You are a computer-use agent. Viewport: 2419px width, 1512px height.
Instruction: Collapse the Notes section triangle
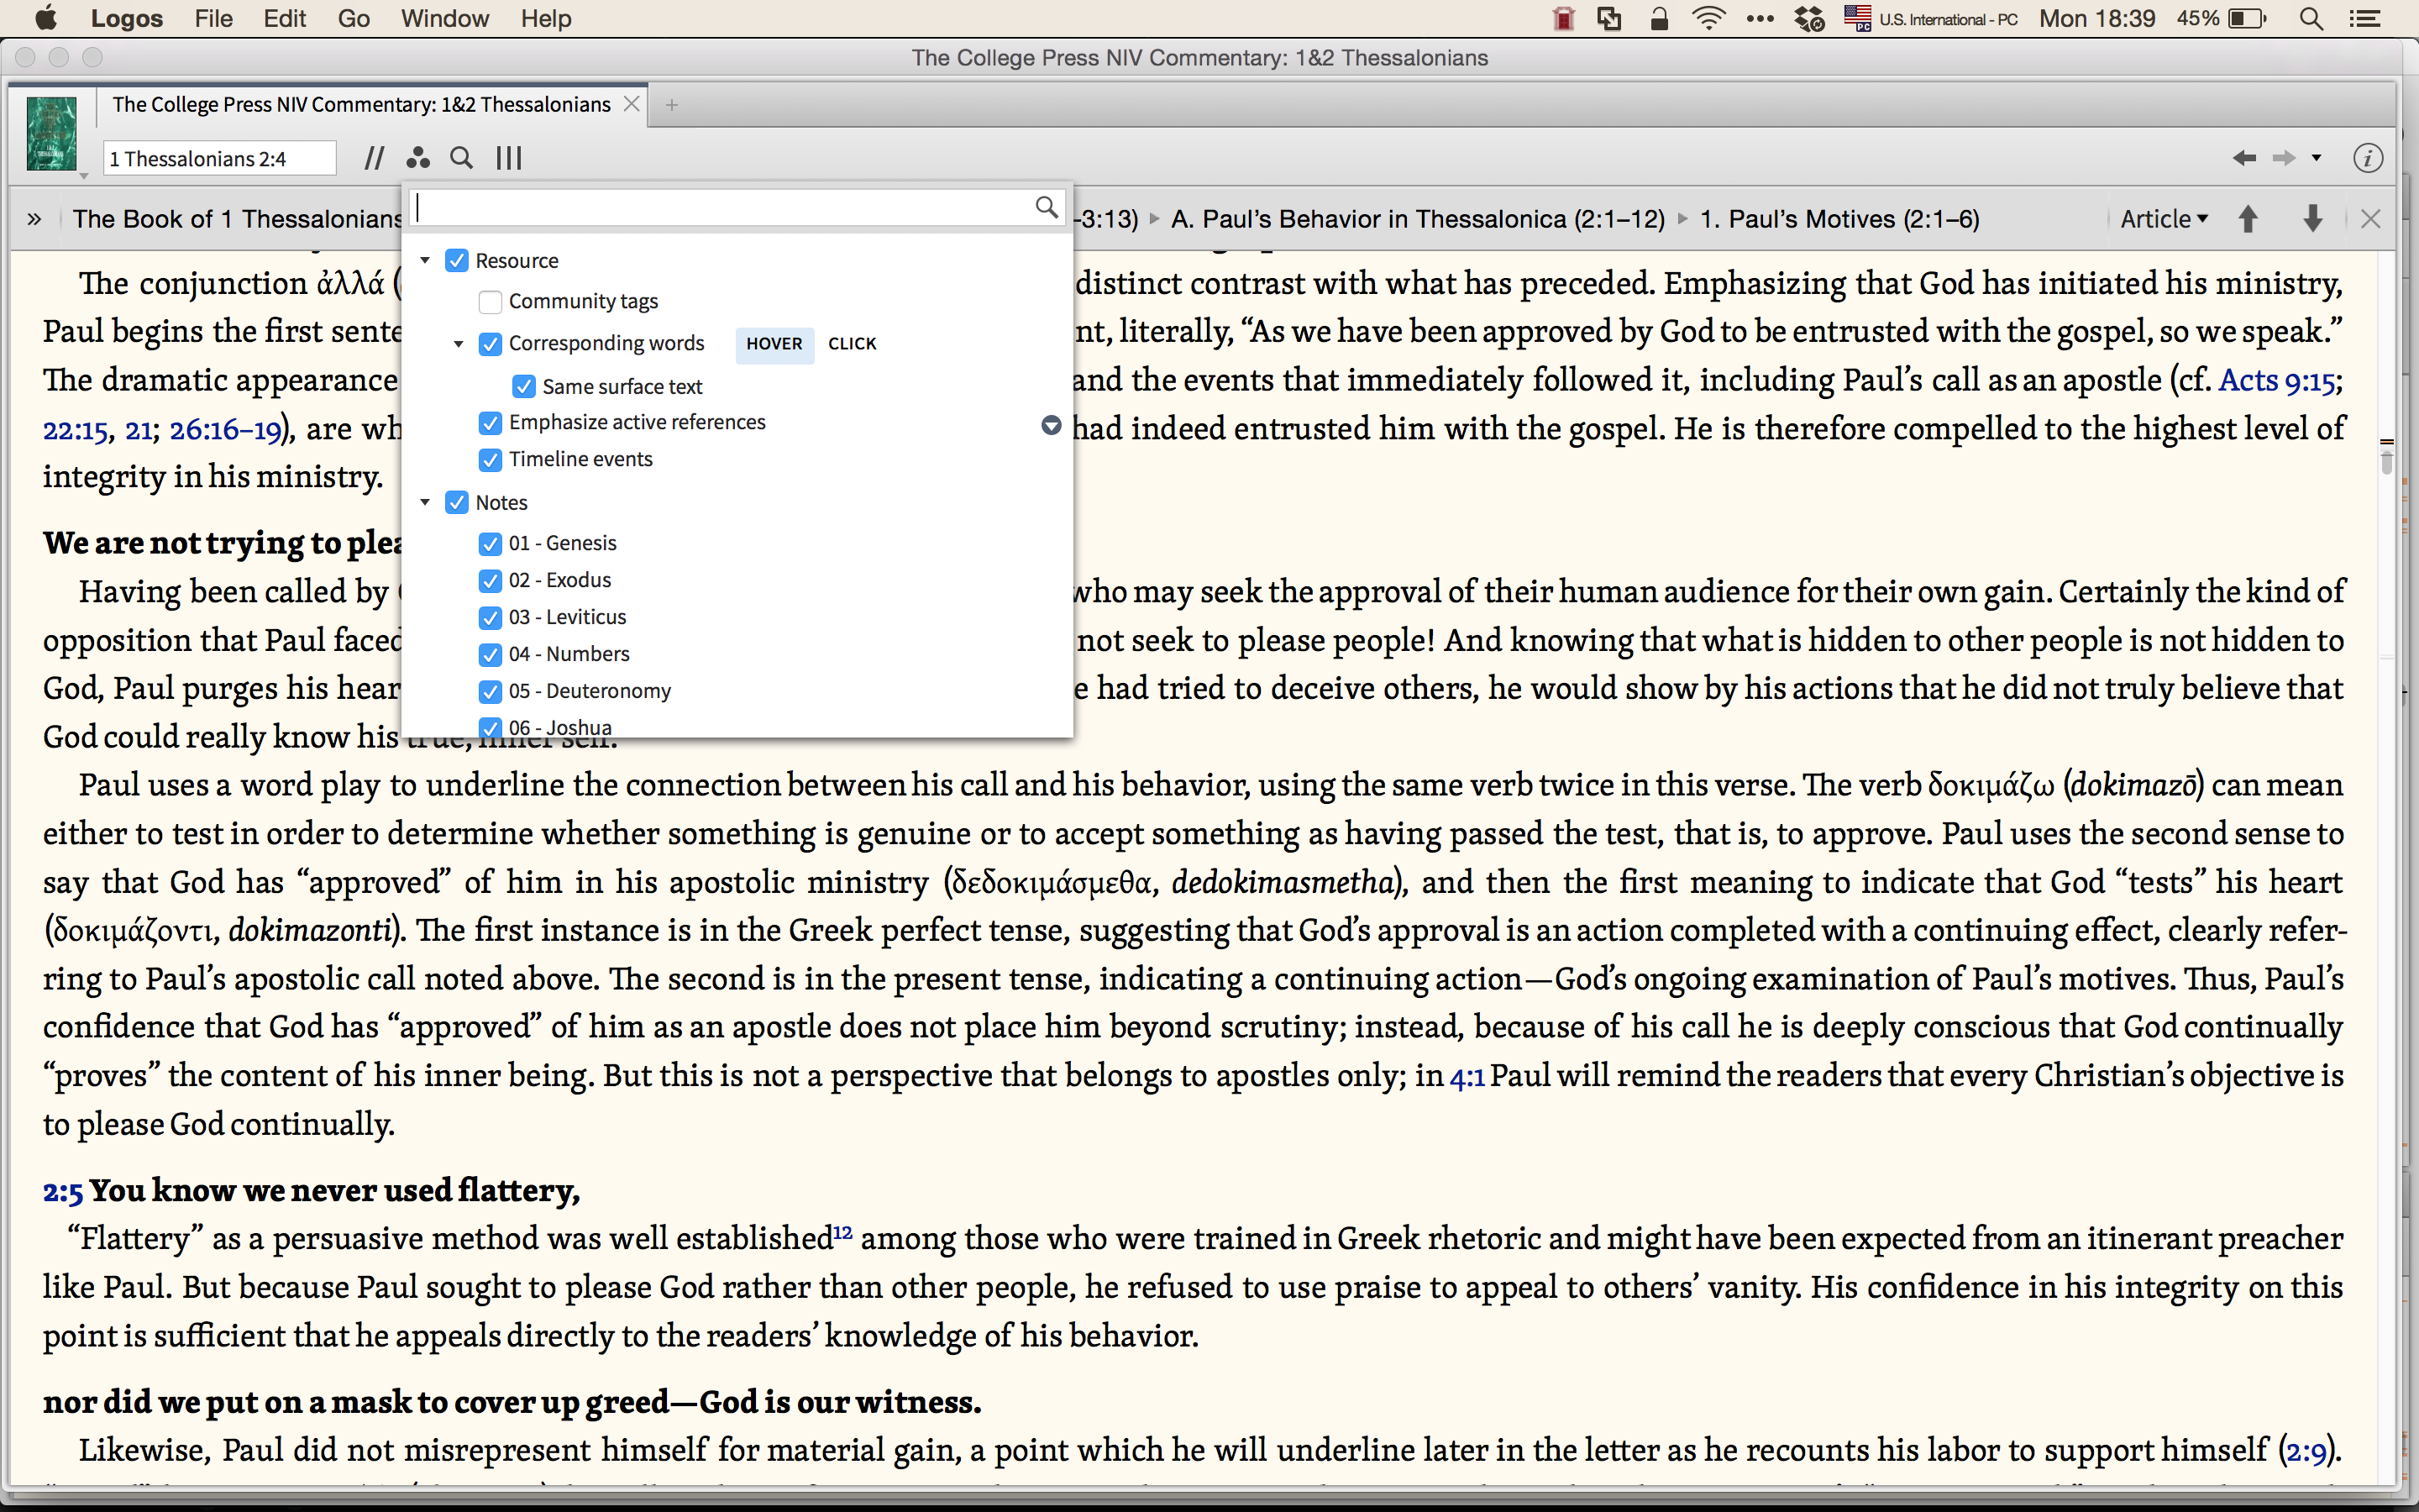[x=427, y=502]
